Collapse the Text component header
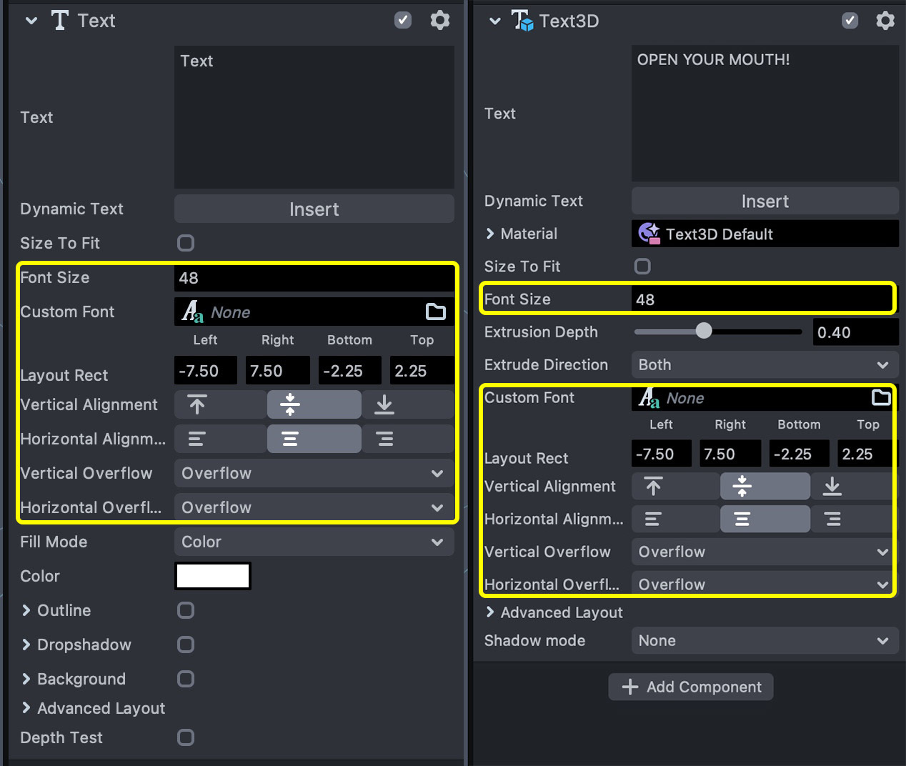This screenshot has width=906, height=766. pyautogui.click(x=31, y=21)
